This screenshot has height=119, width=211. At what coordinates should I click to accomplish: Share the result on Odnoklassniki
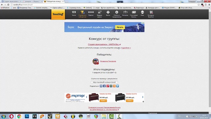coord(114,86)
